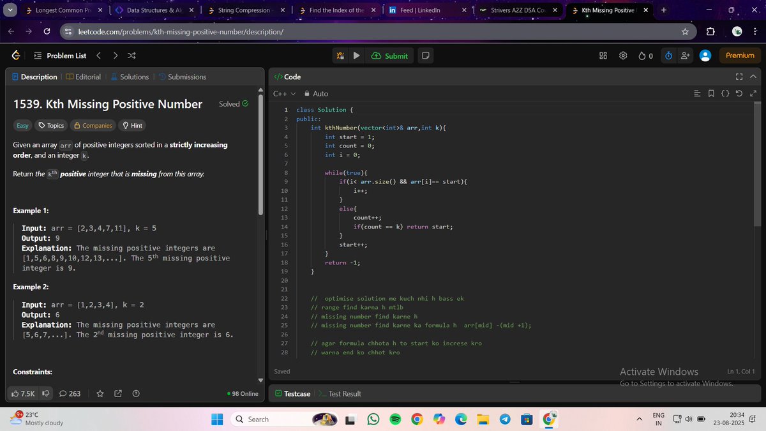Image resolution: width=766 pixels, height=431 pixels.
Task: Open the Submissions tab
Action: pos(182,77)
